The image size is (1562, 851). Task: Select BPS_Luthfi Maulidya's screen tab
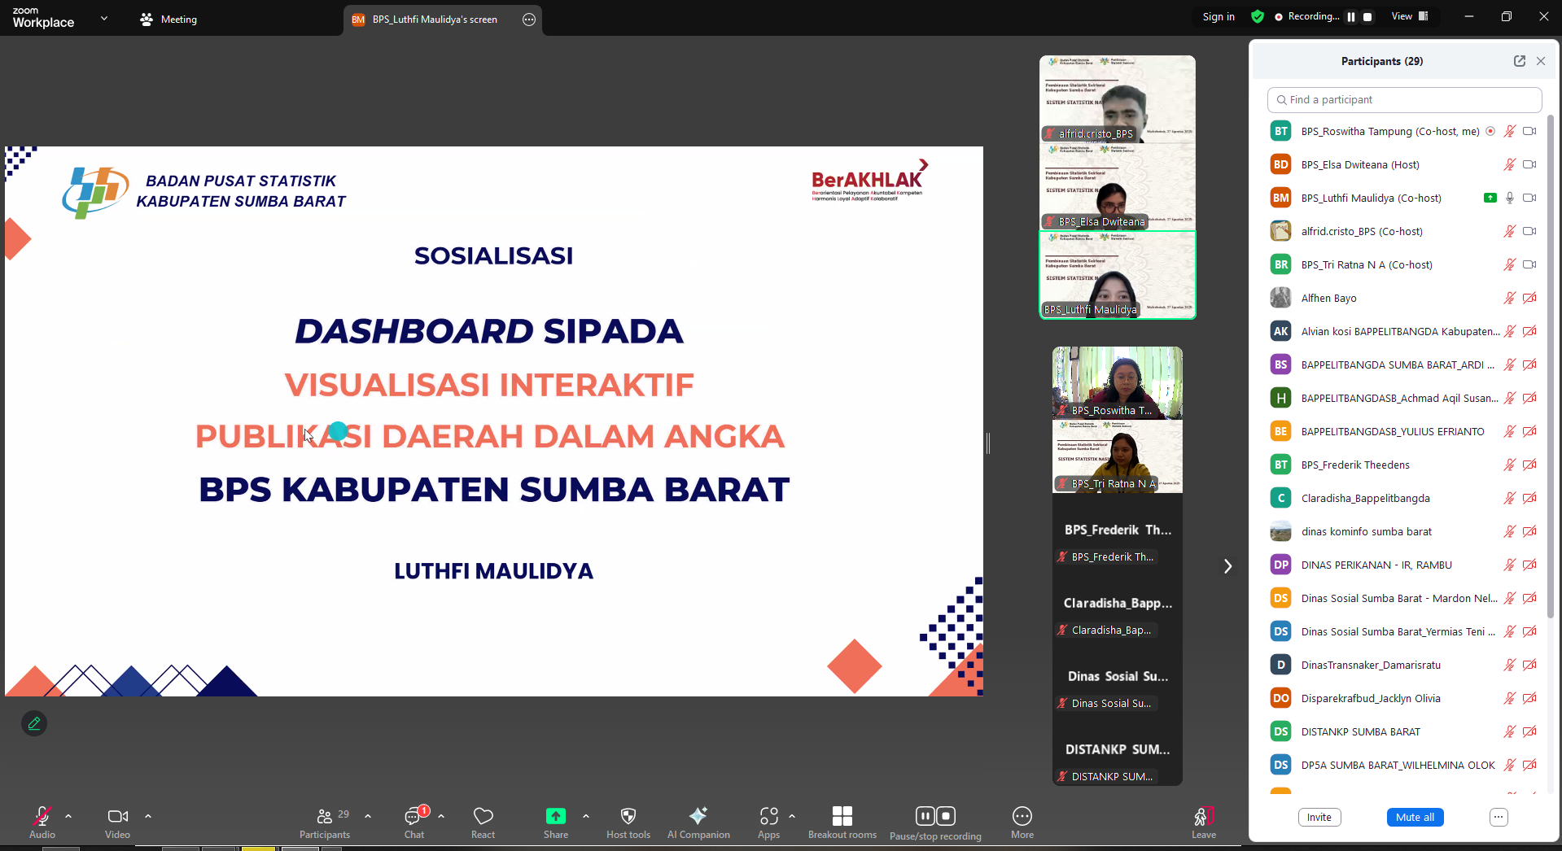point(435,20)
